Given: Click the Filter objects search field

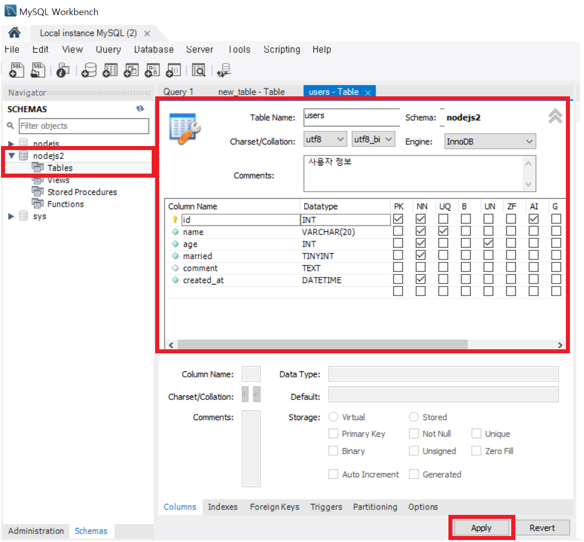Looking at the screenshot, I should point(84,126).
